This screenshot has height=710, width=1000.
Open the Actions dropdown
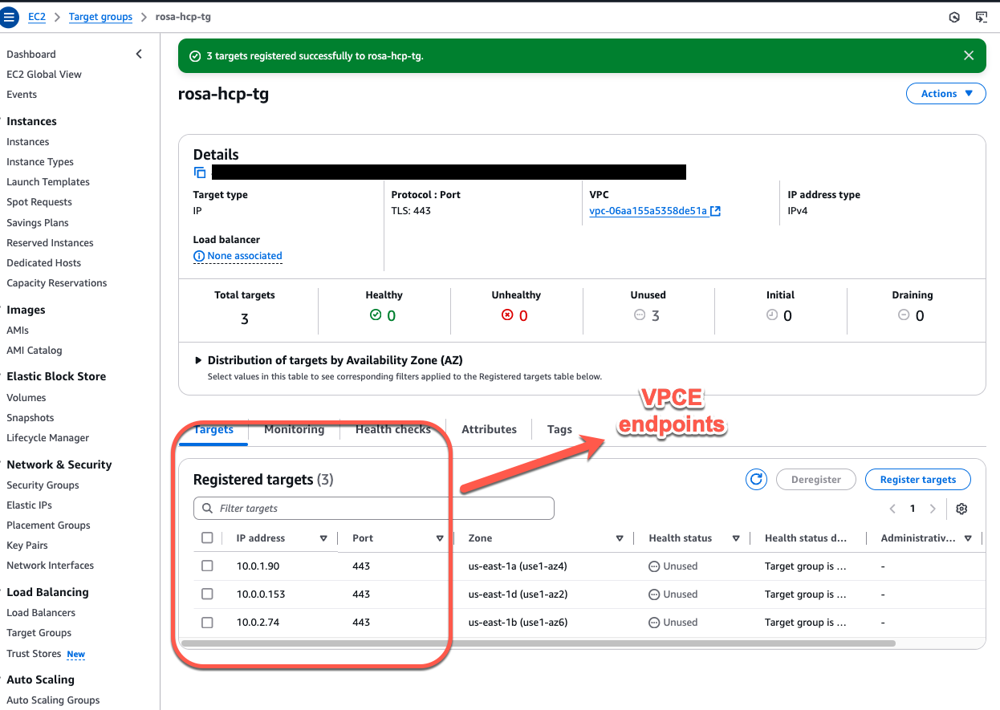(x=945, y=94)
